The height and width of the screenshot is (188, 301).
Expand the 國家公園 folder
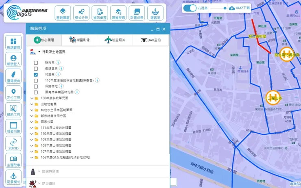pyautogui.click(x=32, y=122)
